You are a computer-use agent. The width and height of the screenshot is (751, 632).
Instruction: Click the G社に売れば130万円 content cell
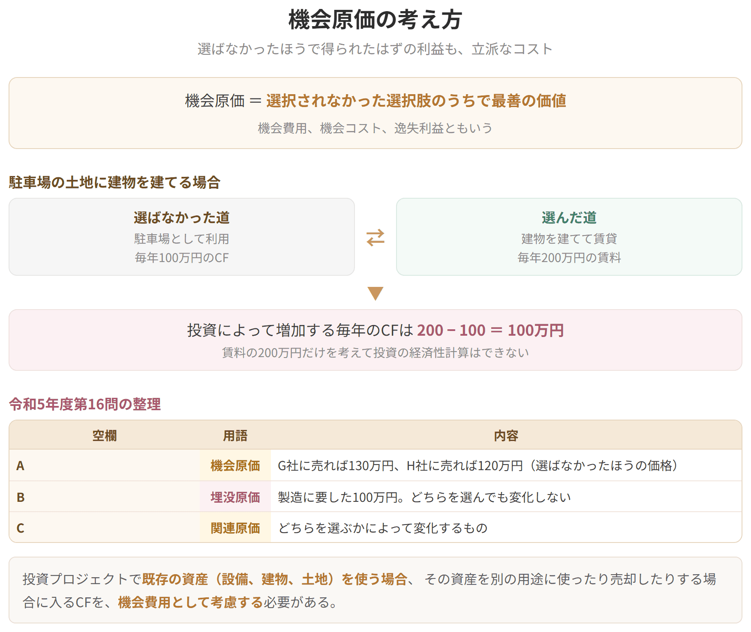click(506, 465)
